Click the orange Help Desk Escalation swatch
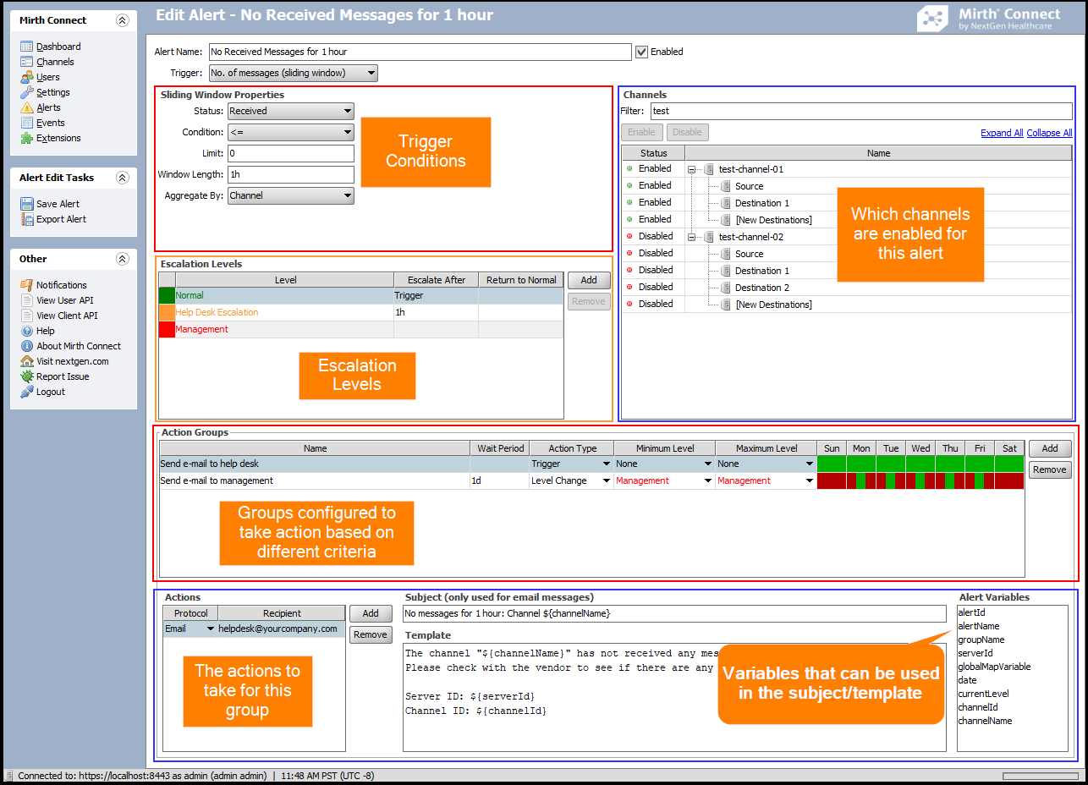The width and height of the screenshot is (1088, 785). (x=167, y=313)
